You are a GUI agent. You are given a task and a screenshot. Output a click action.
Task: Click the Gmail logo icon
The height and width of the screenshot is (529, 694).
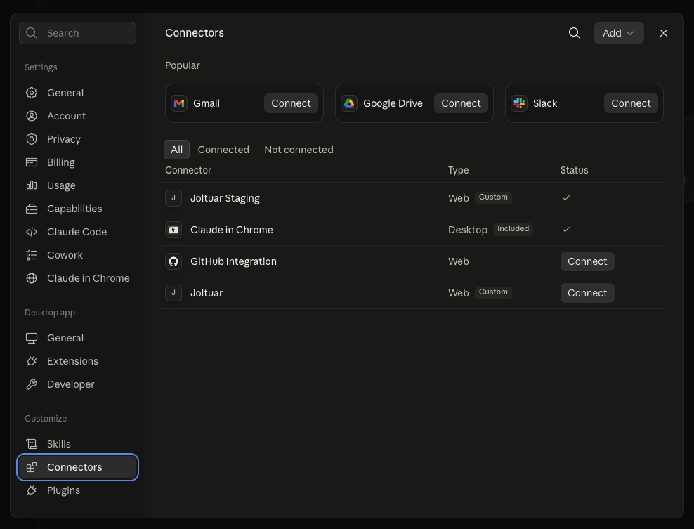point(179,103)
